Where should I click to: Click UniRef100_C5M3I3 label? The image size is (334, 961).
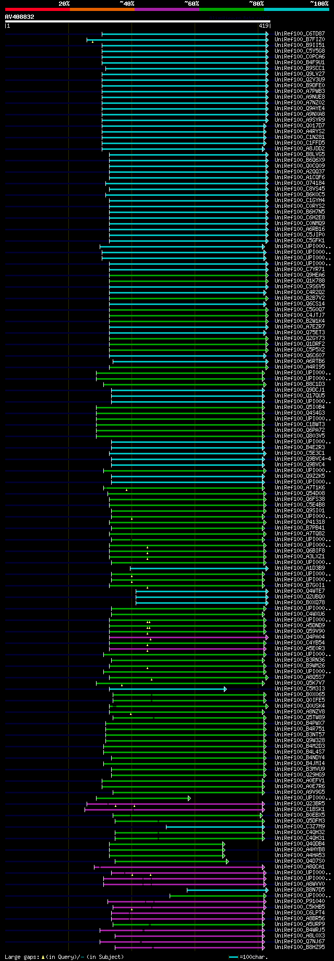pos(300,689)
